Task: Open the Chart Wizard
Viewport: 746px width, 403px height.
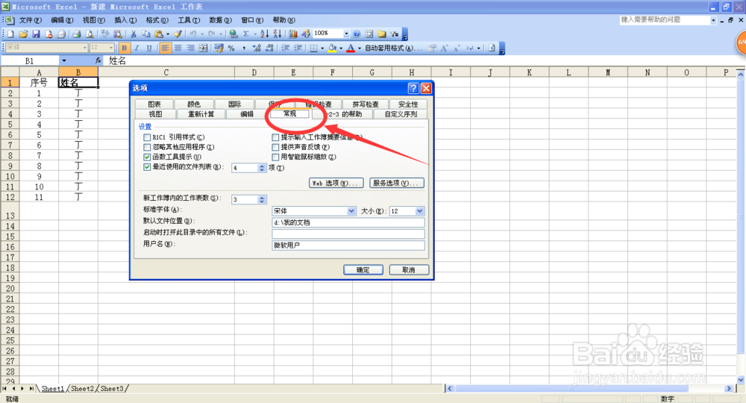Action: point(293,34)
